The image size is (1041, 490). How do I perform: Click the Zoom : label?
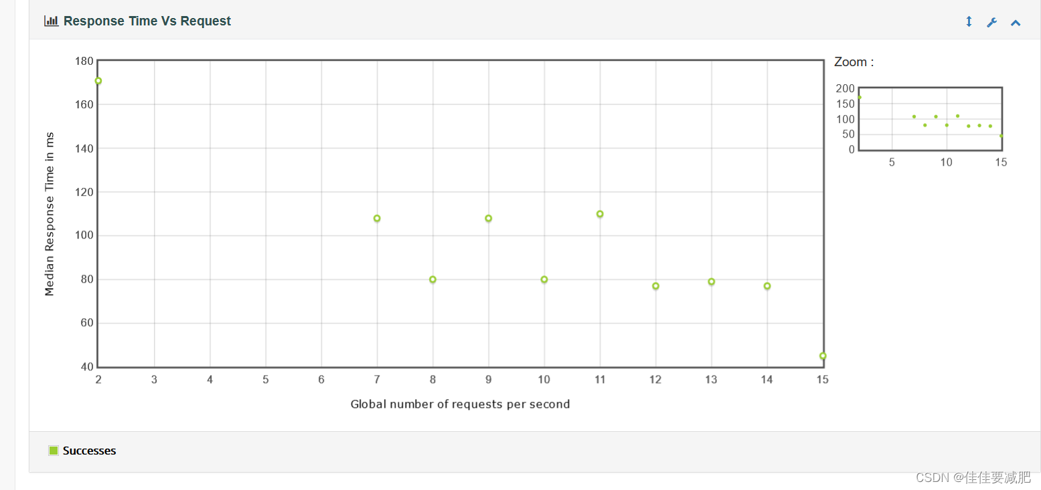click(854, 62)
